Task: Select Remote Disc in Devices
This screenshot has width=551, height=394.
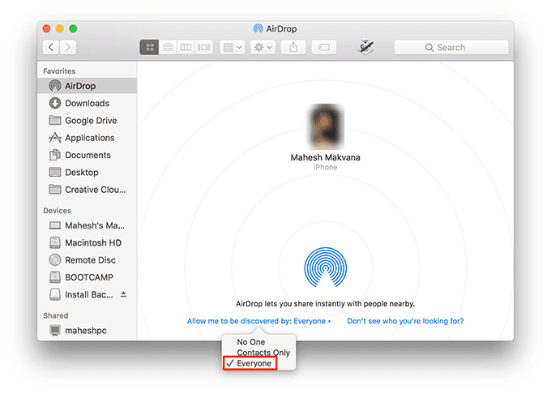Action: point(88,259)
